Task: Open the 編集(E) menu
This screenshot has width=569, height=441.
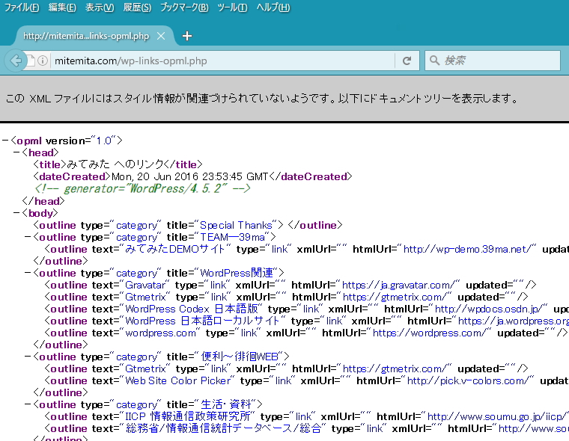Action: (x=62, y=7)
